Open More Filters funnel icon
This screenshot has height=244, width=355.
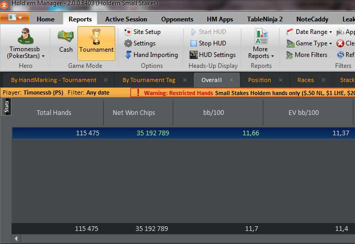pos(290,55)
